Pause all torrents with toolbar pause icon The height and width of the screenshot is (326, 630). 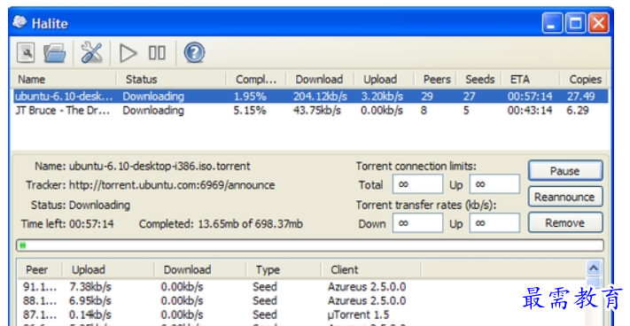pos(157,52)
